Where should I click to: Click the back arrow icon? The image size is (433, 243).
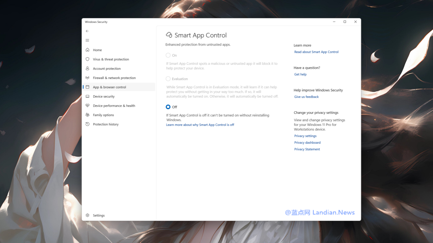coord(87,31)
